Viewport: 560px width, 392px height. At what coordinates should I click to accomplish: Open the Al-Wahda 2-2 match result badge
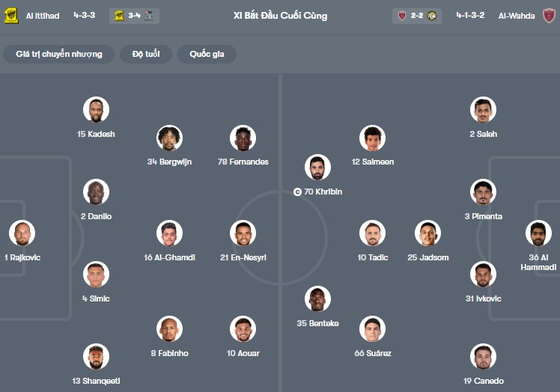[x=416, y=16]
